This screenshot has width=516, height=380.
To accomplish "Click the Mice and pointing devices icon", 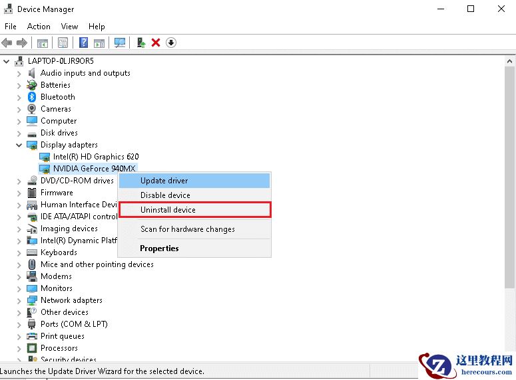I will coord(32,264).
